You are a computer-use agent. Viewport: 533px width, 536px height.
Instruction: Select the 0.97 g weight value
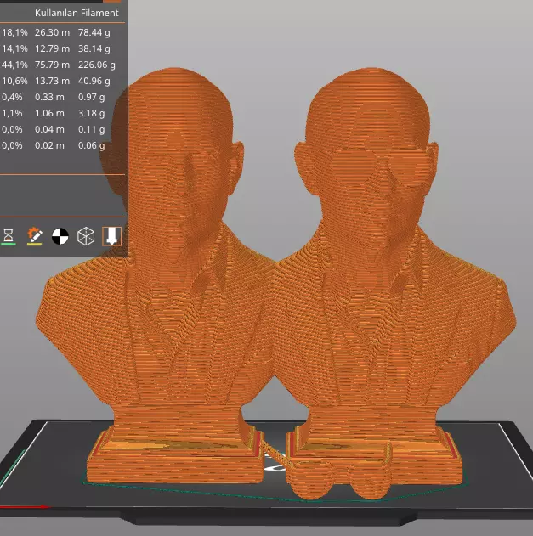tap(91, 97)
